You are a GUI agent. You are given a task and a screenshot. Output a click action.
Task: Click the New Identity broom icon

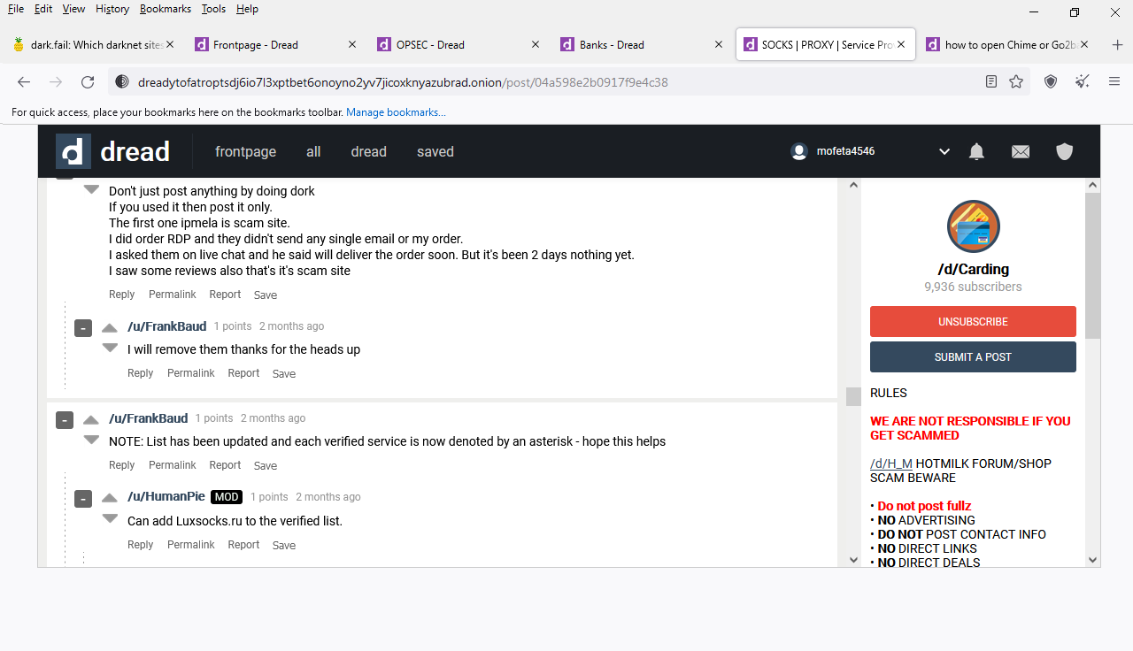[1083, 81]
